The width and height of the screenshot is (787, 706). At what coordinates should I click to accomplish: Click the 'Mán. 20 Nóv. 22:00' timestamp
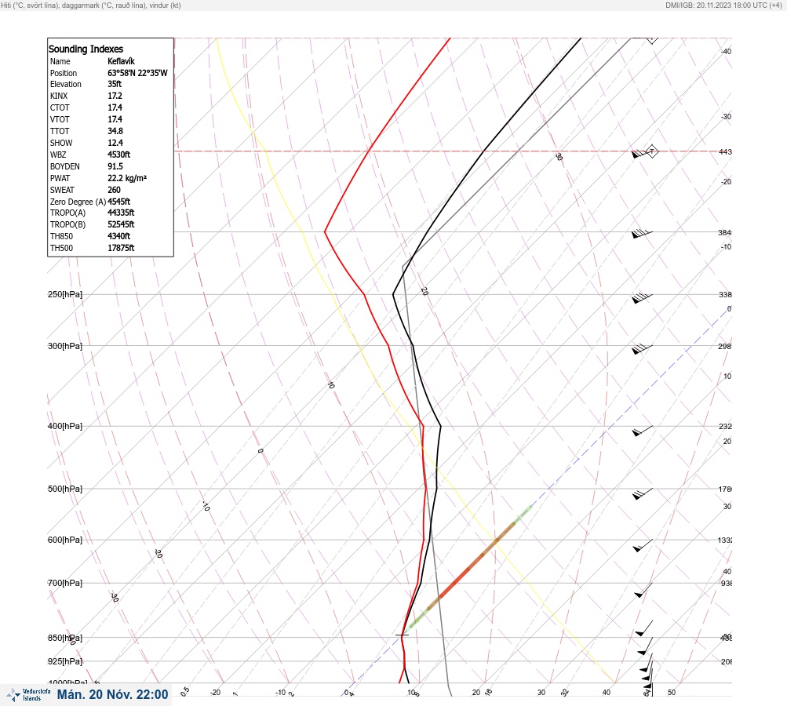112,694
